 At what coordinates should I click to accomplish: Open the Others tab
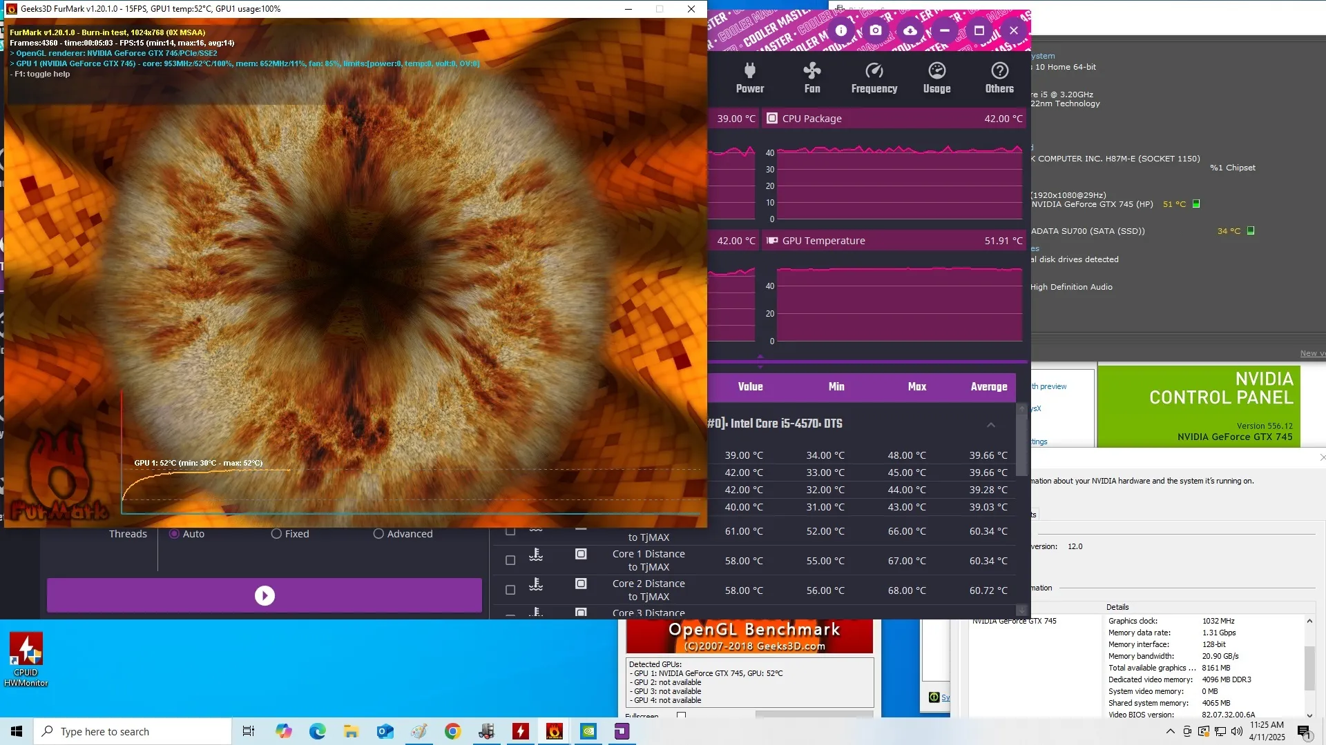pyautogui.click(x=999, y=78)
